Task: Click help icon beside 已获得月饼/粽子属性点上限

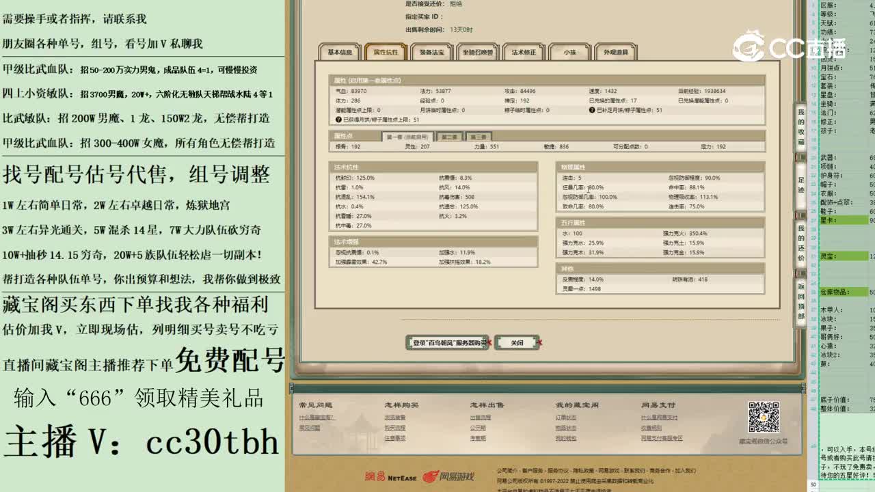Action: click(338, 120)
